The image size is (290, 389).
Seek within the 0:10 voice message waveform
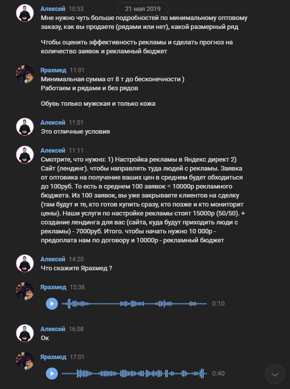coord(134,304)
